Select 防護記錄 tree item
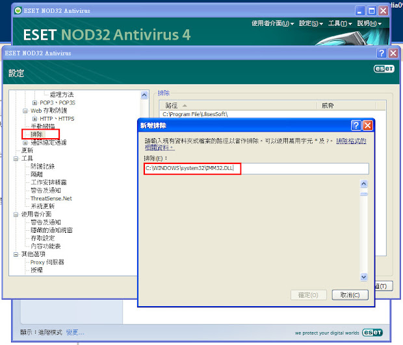 [x=43, y=166]
